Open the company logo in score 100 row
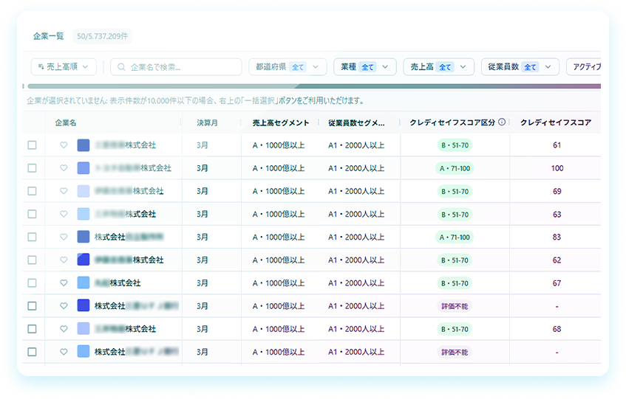626x399 pixels. [83, 168]
